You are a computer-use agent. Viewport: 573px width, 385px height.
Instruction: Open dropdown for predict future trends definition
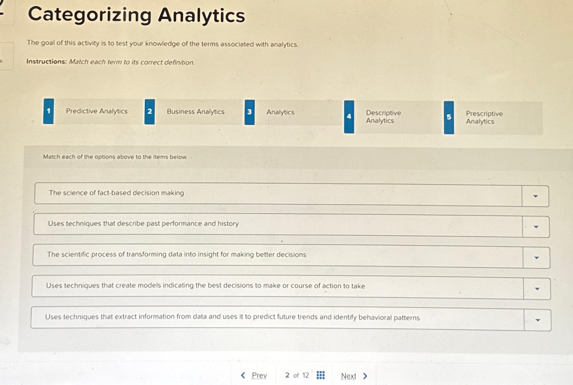(x=537, y=320)
